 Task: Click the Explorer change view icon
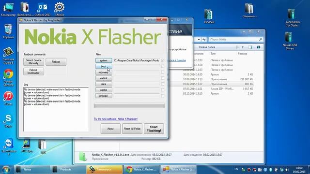click(238, 47)
